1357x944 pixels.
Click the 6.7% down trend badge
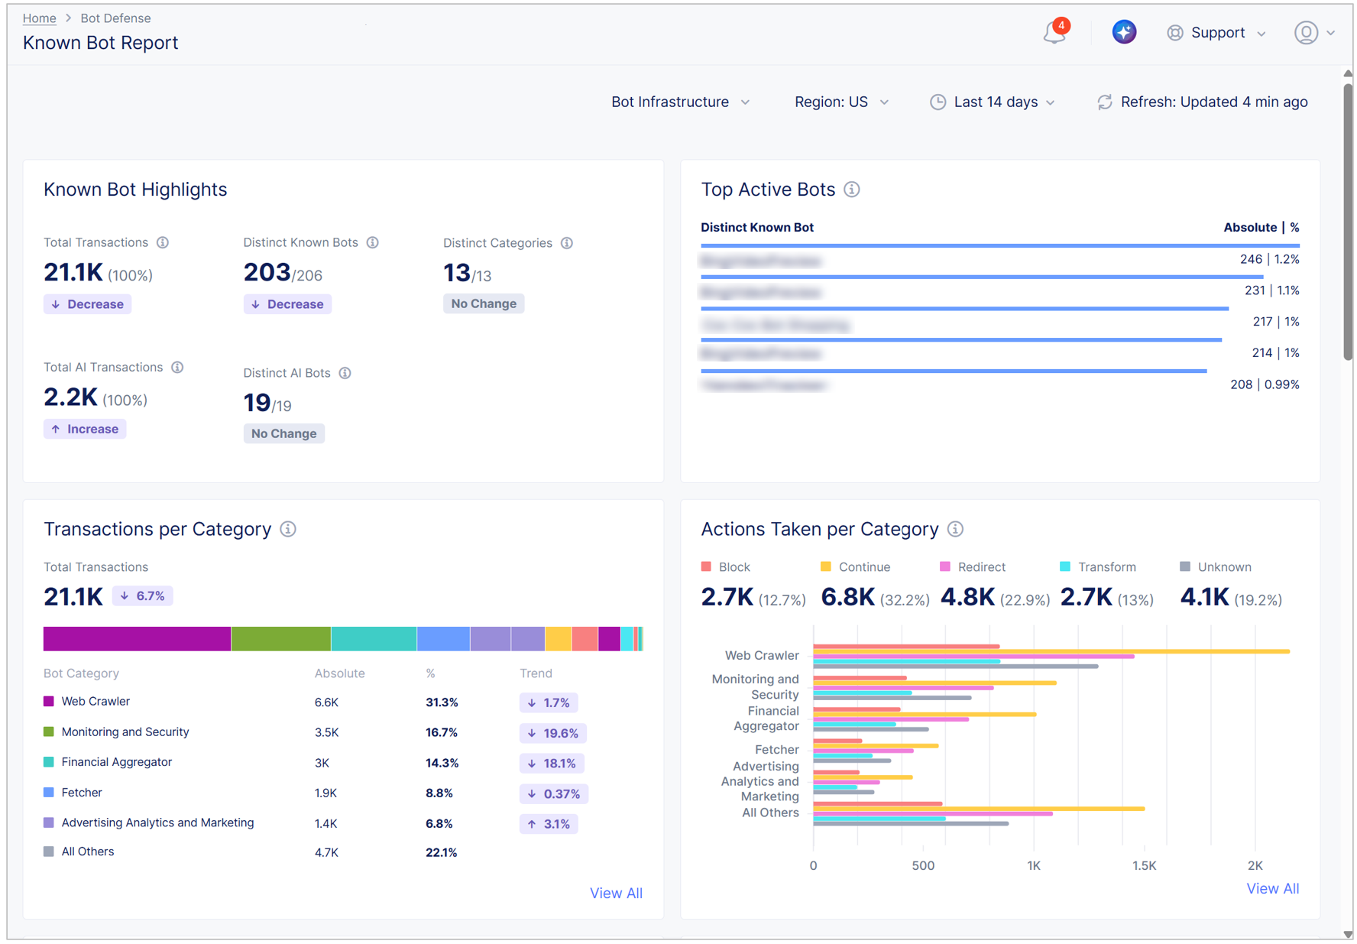143,595
